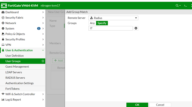Select the Any groups option
The image size is (192, 107).
point(92,23)
